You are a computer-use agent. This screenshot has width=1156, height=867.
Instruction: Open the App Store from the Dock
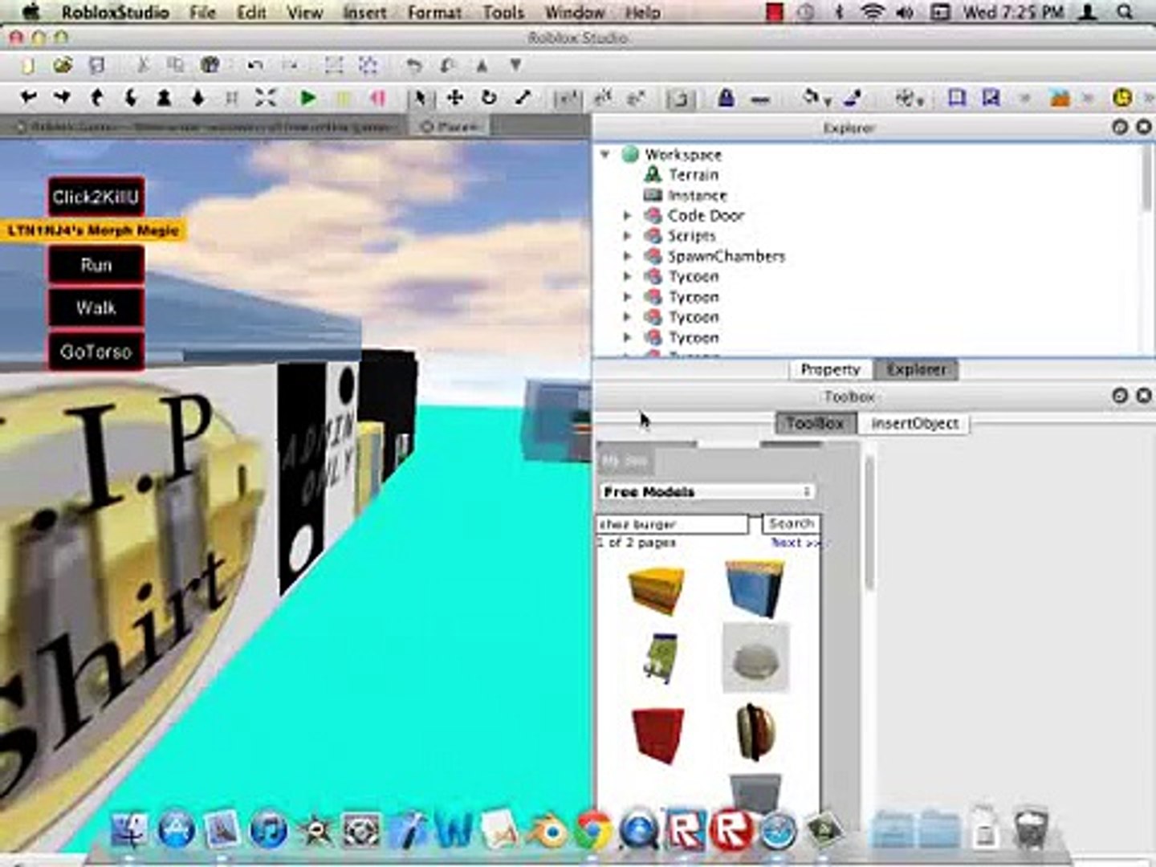point(177,830)
